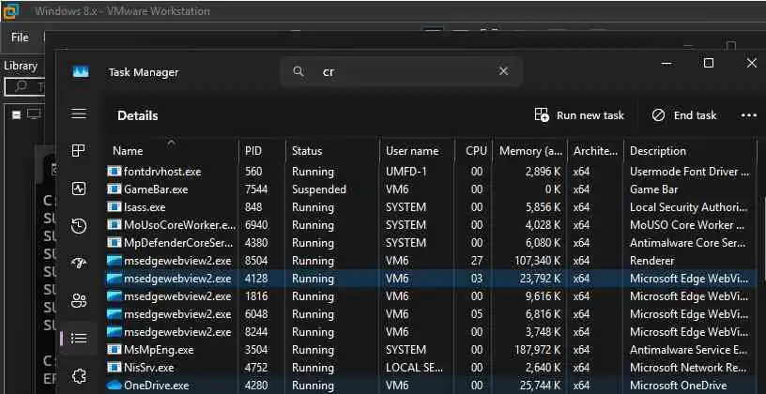Select the Details page icon in sidebar
The width and height of the screenshot is (766, 394).
[79, 338]
